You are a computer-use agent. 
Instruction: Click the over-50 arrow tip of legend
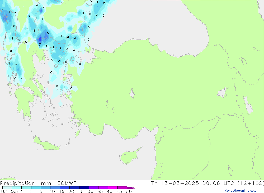point(132,188)
